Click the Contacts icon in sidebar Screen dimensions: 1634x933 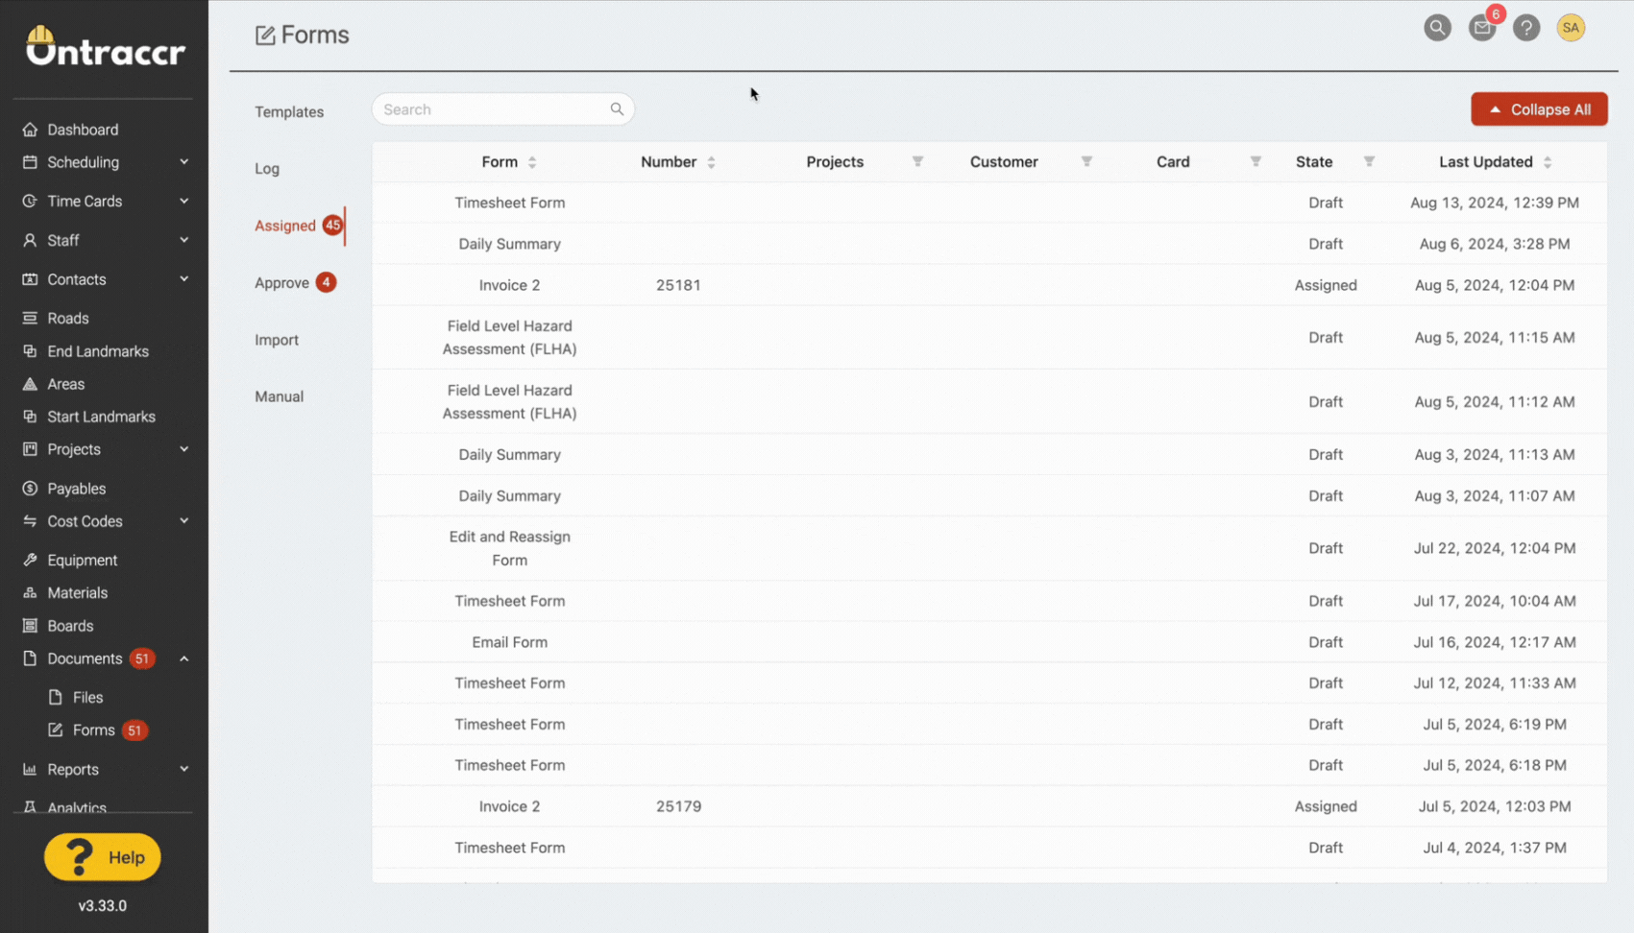point(30,279)
